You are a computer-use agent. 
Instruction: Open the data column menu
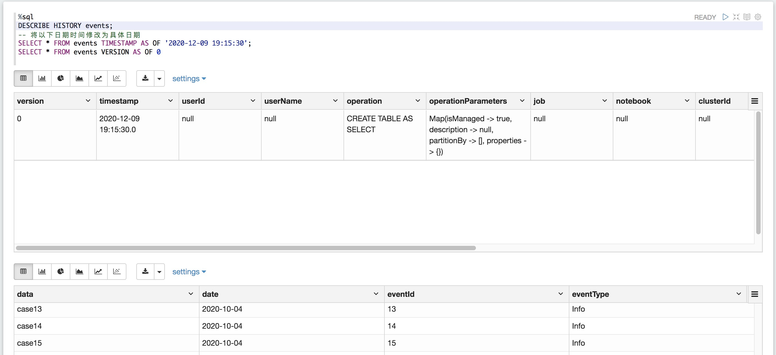tap(191, 294)
